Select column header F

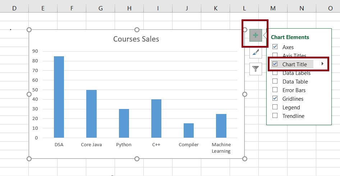(72, 8)
